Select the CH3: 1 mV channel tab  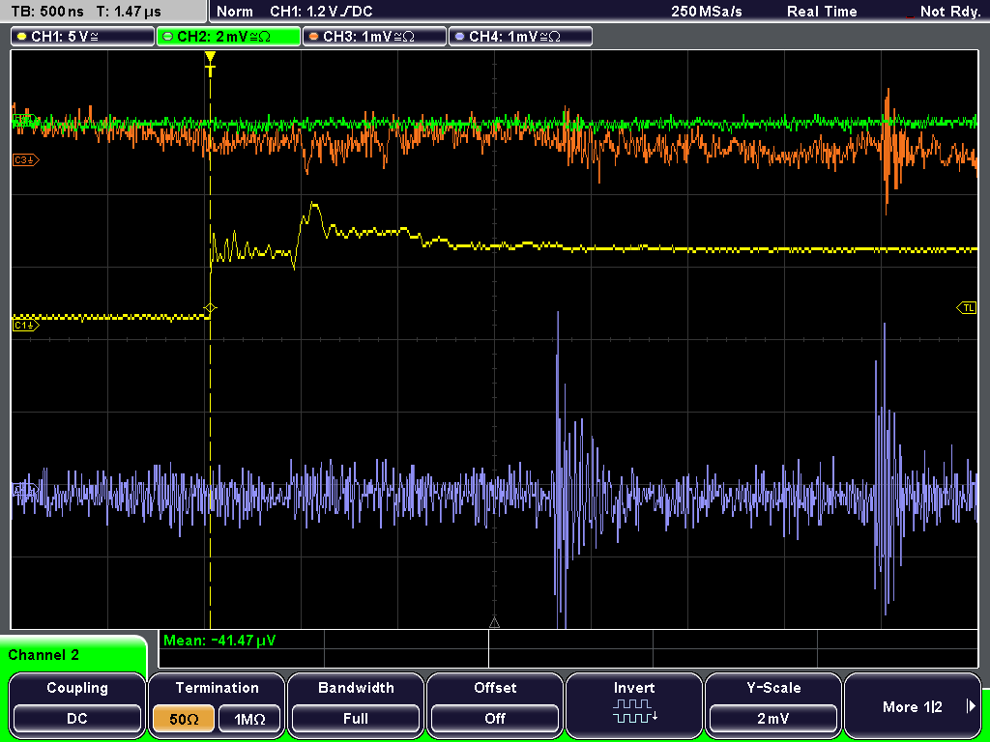click(x=374, y=37)
